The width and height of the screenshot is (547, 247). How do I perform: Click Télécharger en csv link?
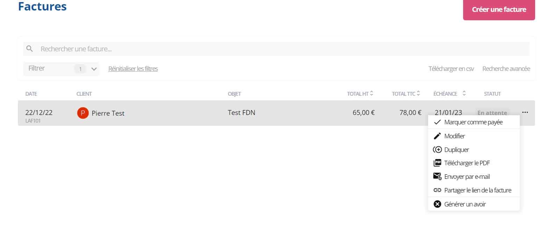coord(451,69)
